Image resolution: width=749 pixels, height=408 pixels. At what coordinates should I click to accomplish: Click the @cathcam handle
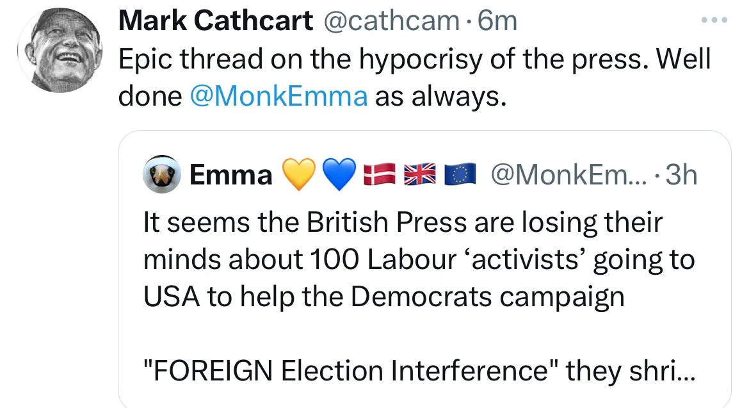click(x=392, y=22)
